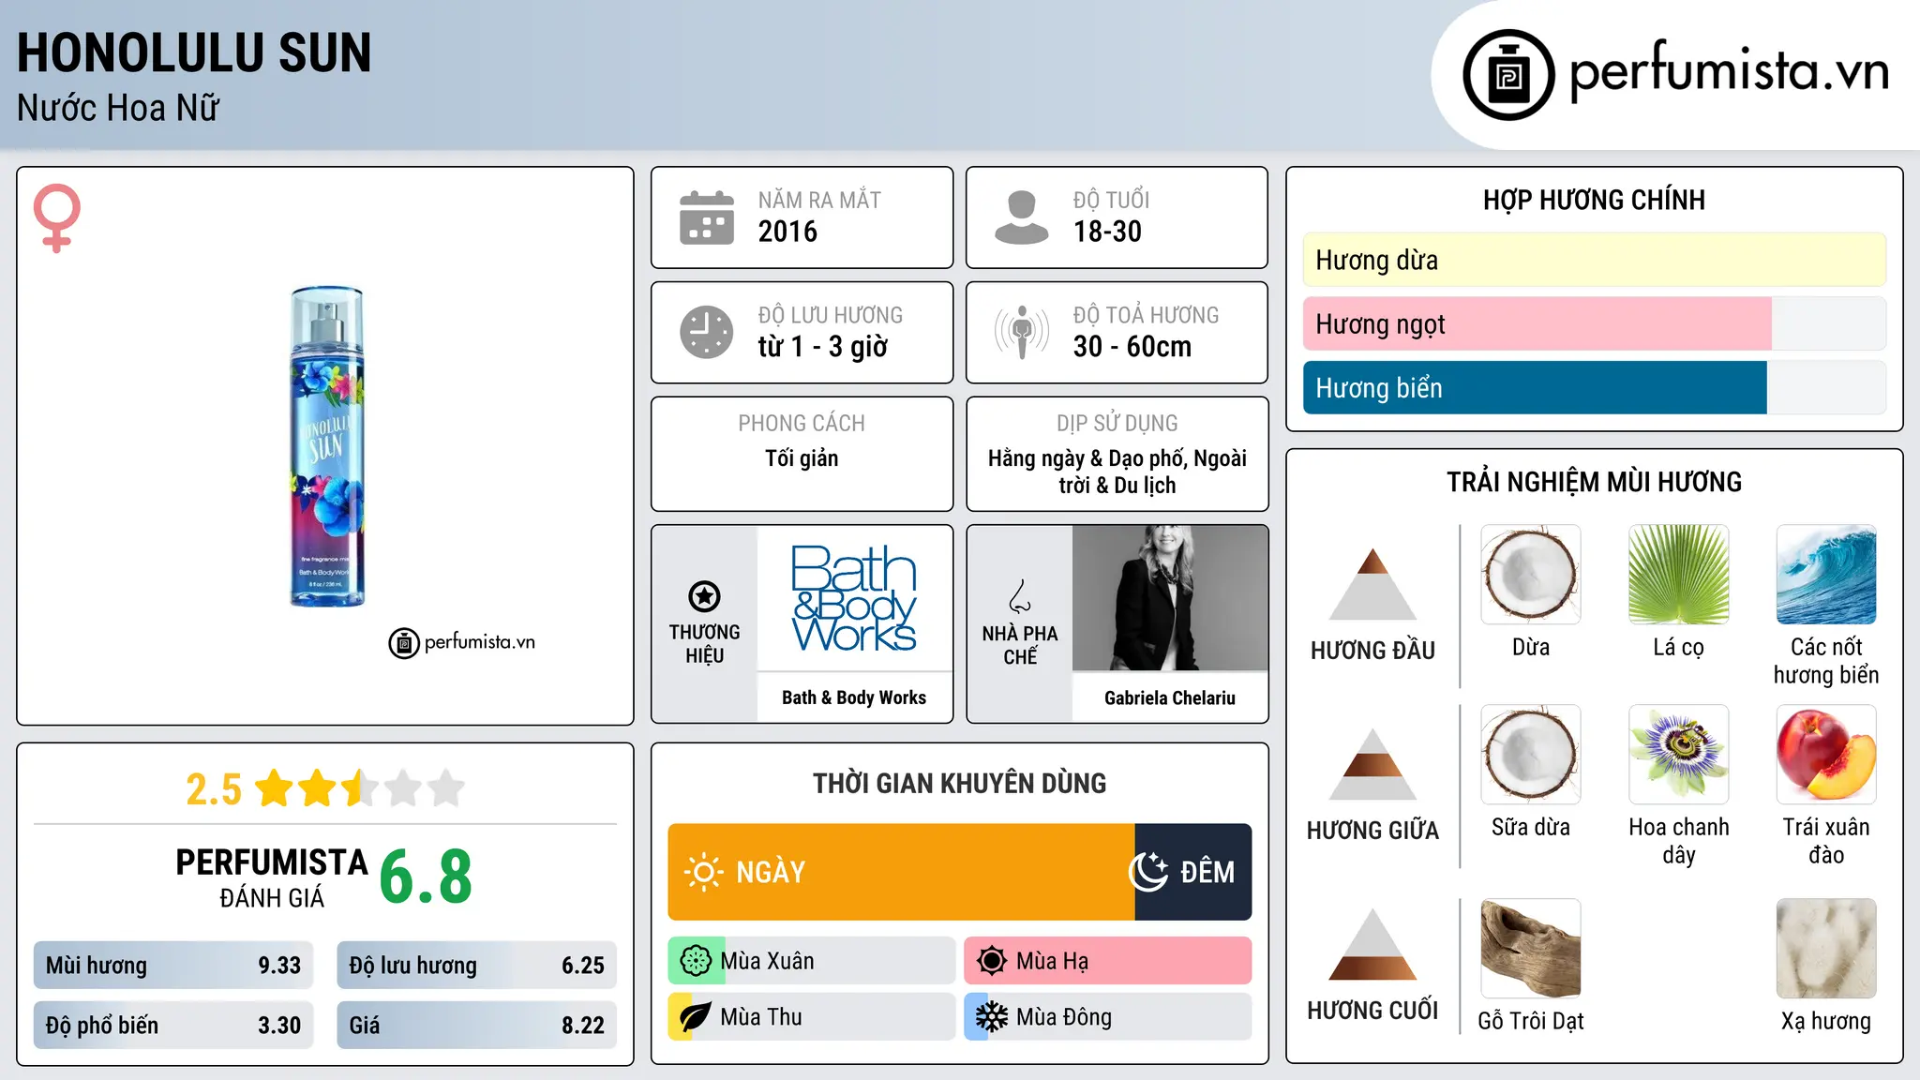This screenshot has width=1920, height=1080.
Task: Click the moon icon next to Đêm
Action: [x=1148, y=872]
